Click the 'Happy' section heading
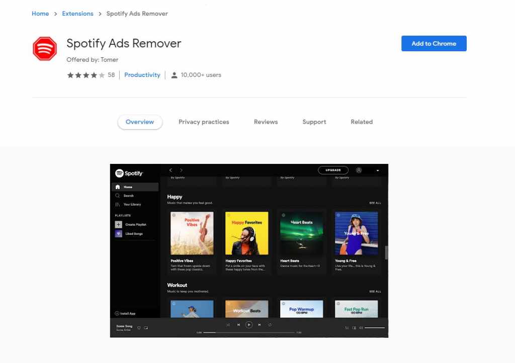515x363 pixels. (175, 197)
